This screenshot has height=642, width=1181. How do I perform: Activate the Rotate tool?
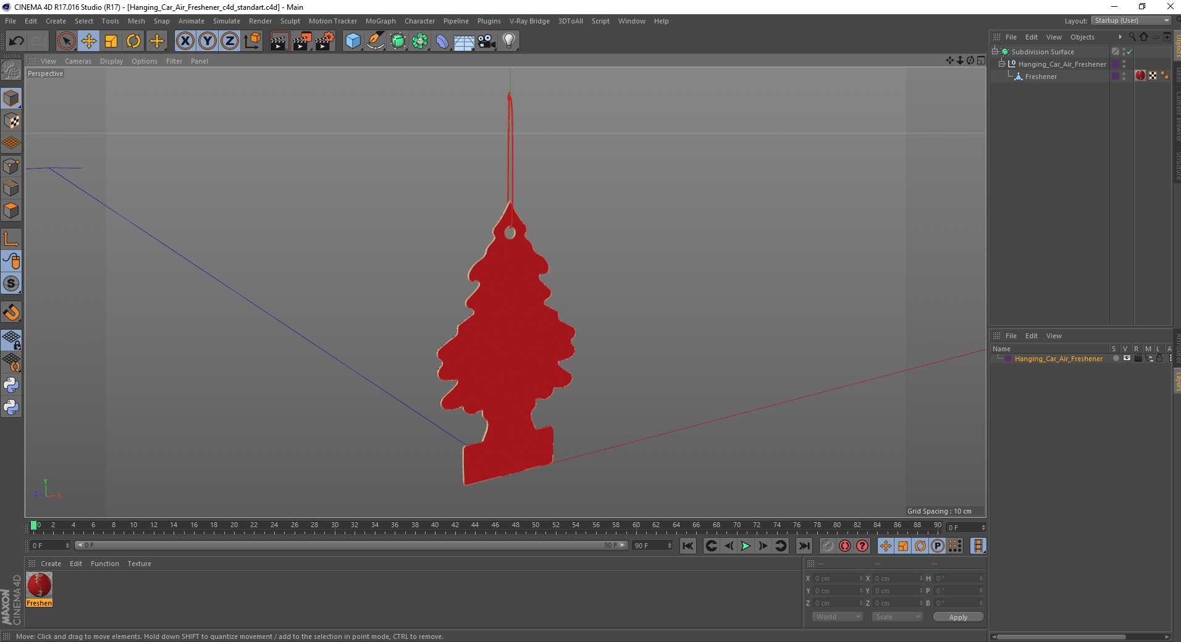tap(133, 41)
